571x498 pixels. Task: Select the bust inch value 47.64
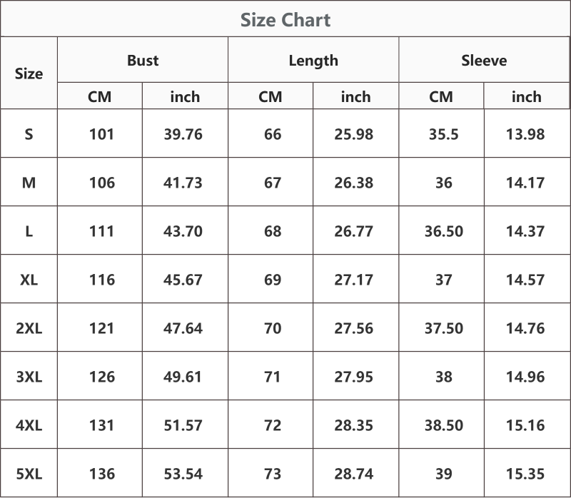[183, 328]
